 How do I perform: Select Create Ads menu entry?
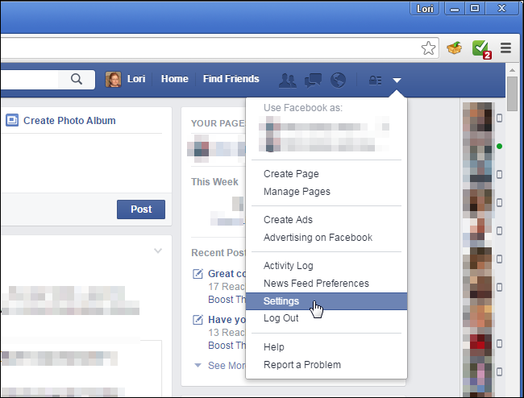288,220
